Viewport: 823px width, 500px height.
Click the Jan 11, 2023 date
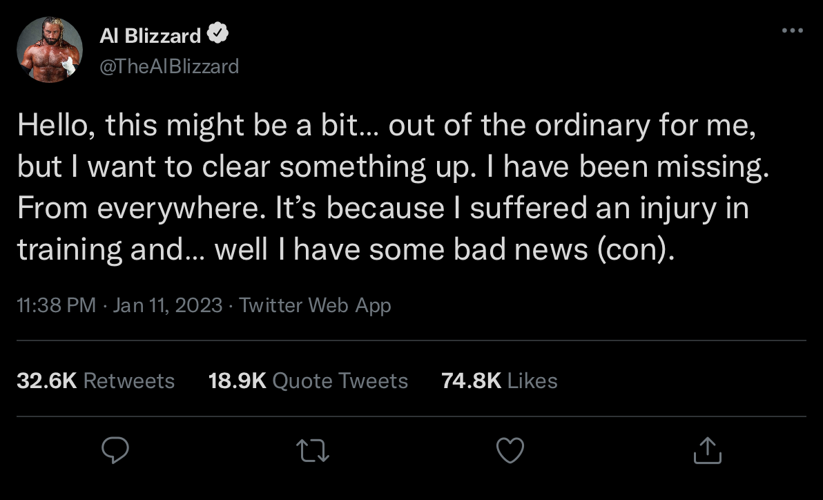(167, 305)
